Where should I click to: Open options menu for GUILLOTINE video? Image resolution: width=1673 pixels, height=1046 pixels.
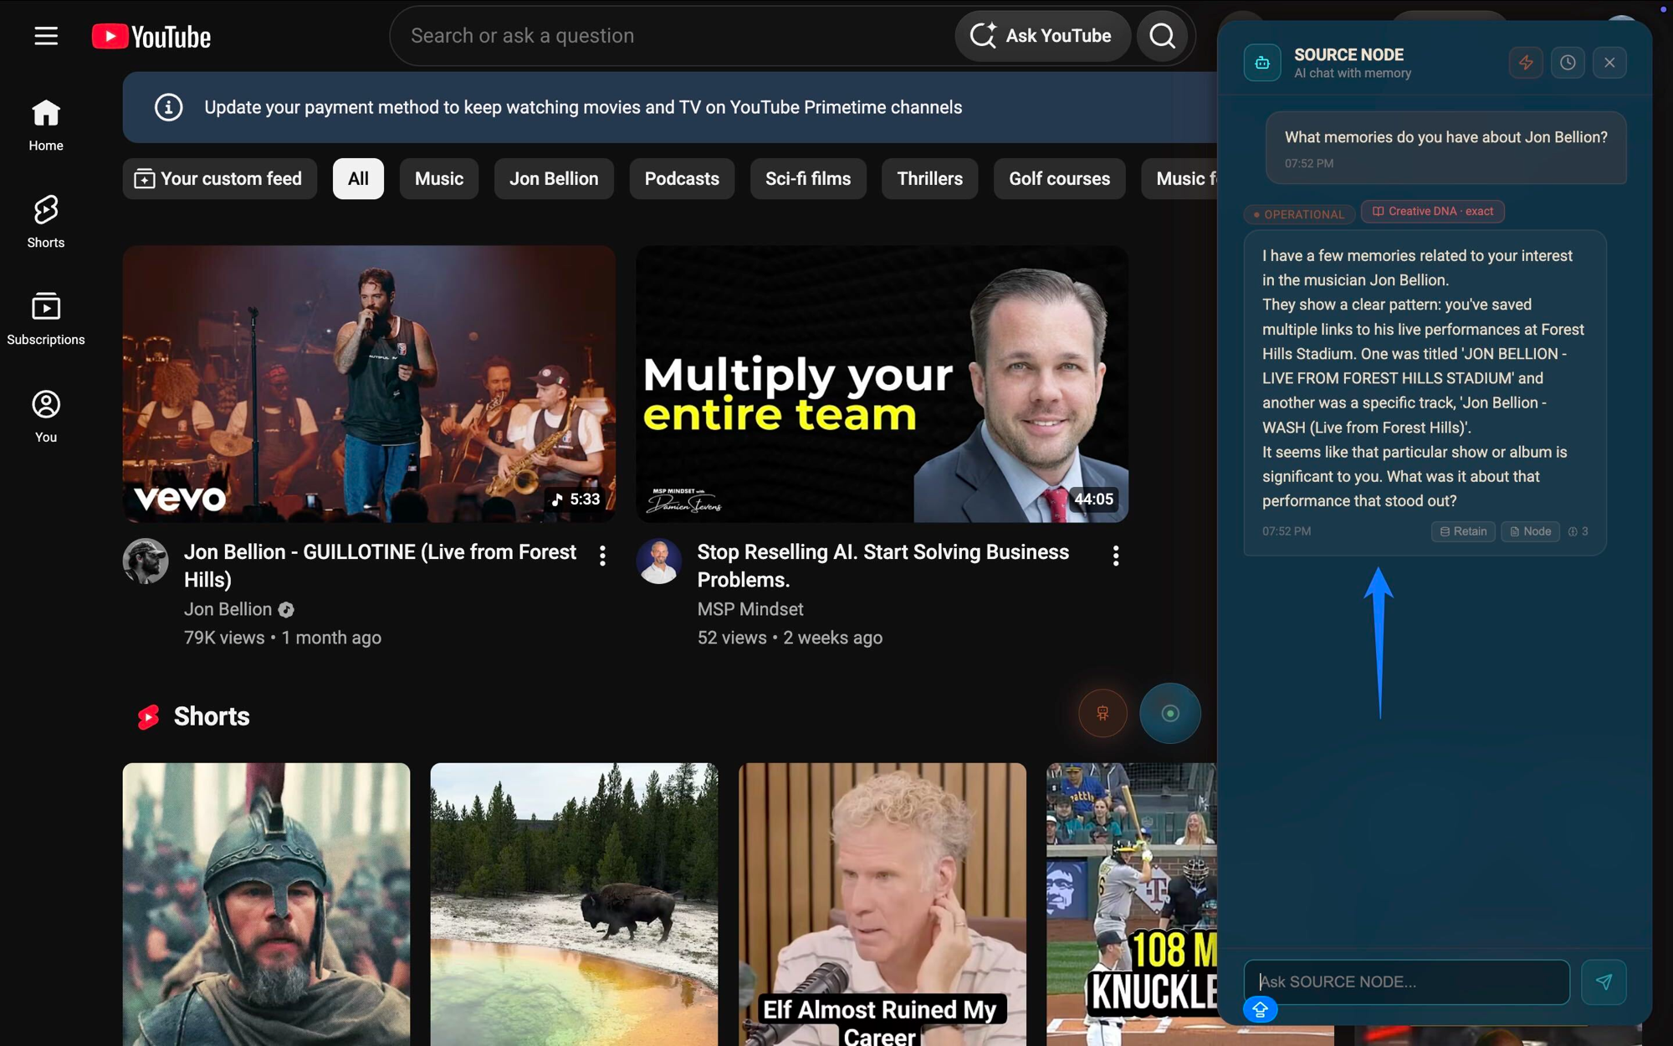tap(602, 556)
